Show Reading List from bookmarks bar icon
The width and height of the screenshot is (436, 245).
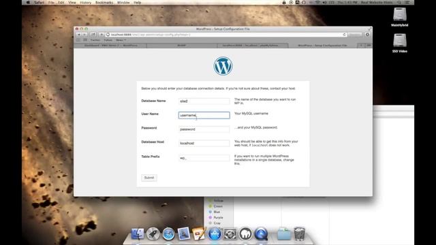click(78, 40)
